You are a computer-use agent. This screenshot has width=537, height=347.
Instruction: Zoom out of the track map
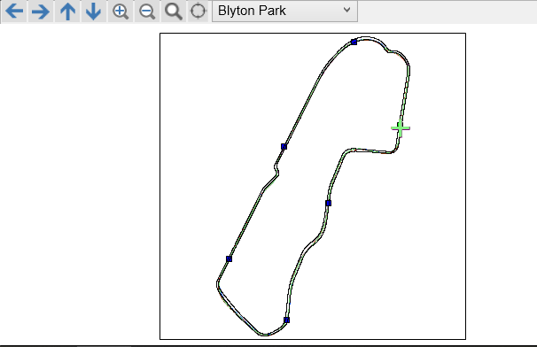click(147, 12)
